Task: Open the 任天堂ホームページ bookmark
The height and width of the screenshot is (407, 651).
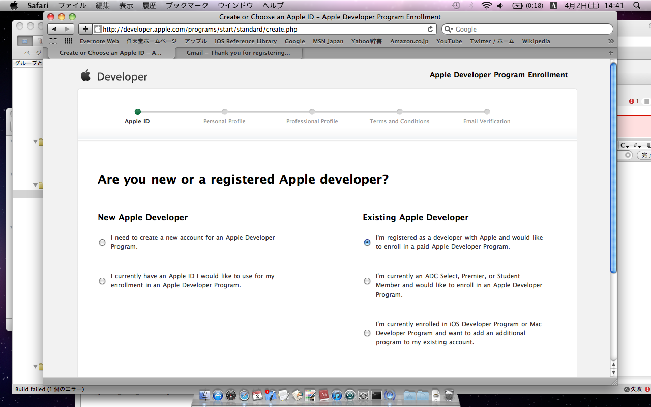Action: (x=152, y=41)
